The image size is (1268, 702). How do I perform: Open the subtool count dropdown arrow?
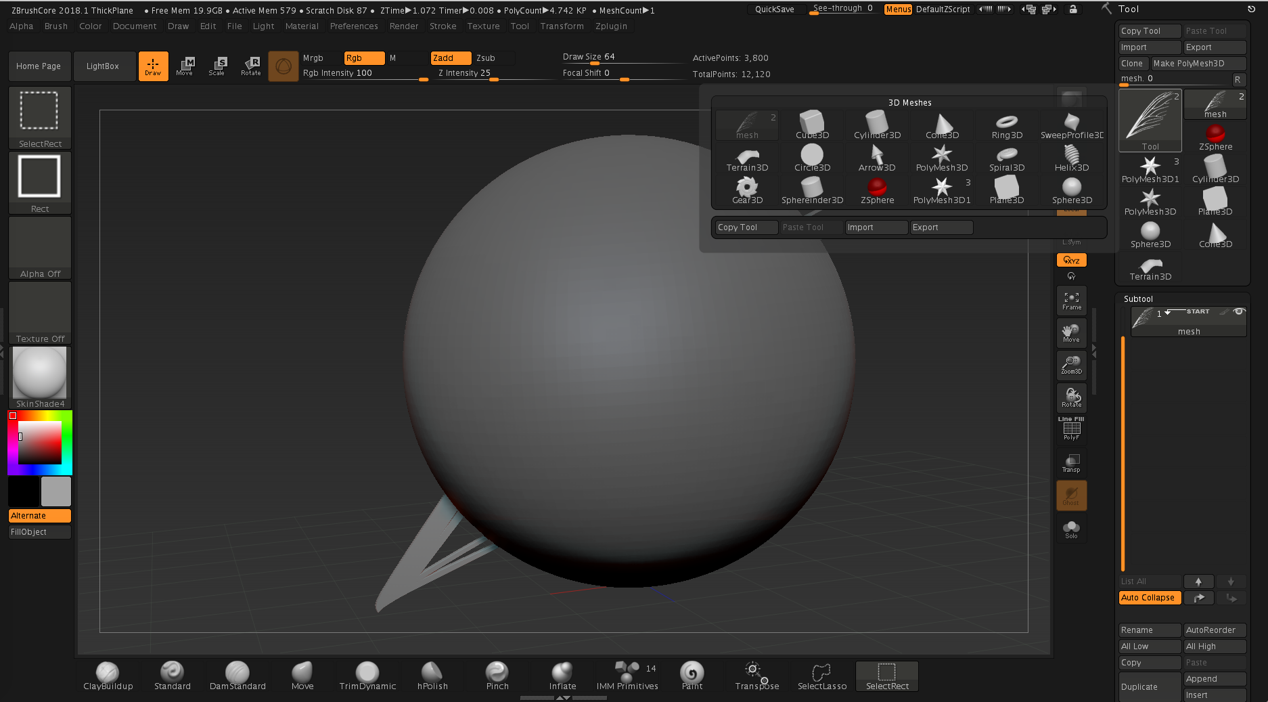pyautogui.click(x=1169, y=313)
